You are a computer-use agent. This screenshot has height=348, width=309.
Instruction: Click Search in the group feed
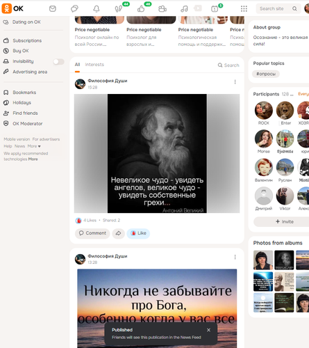click(x=228, y=65)
